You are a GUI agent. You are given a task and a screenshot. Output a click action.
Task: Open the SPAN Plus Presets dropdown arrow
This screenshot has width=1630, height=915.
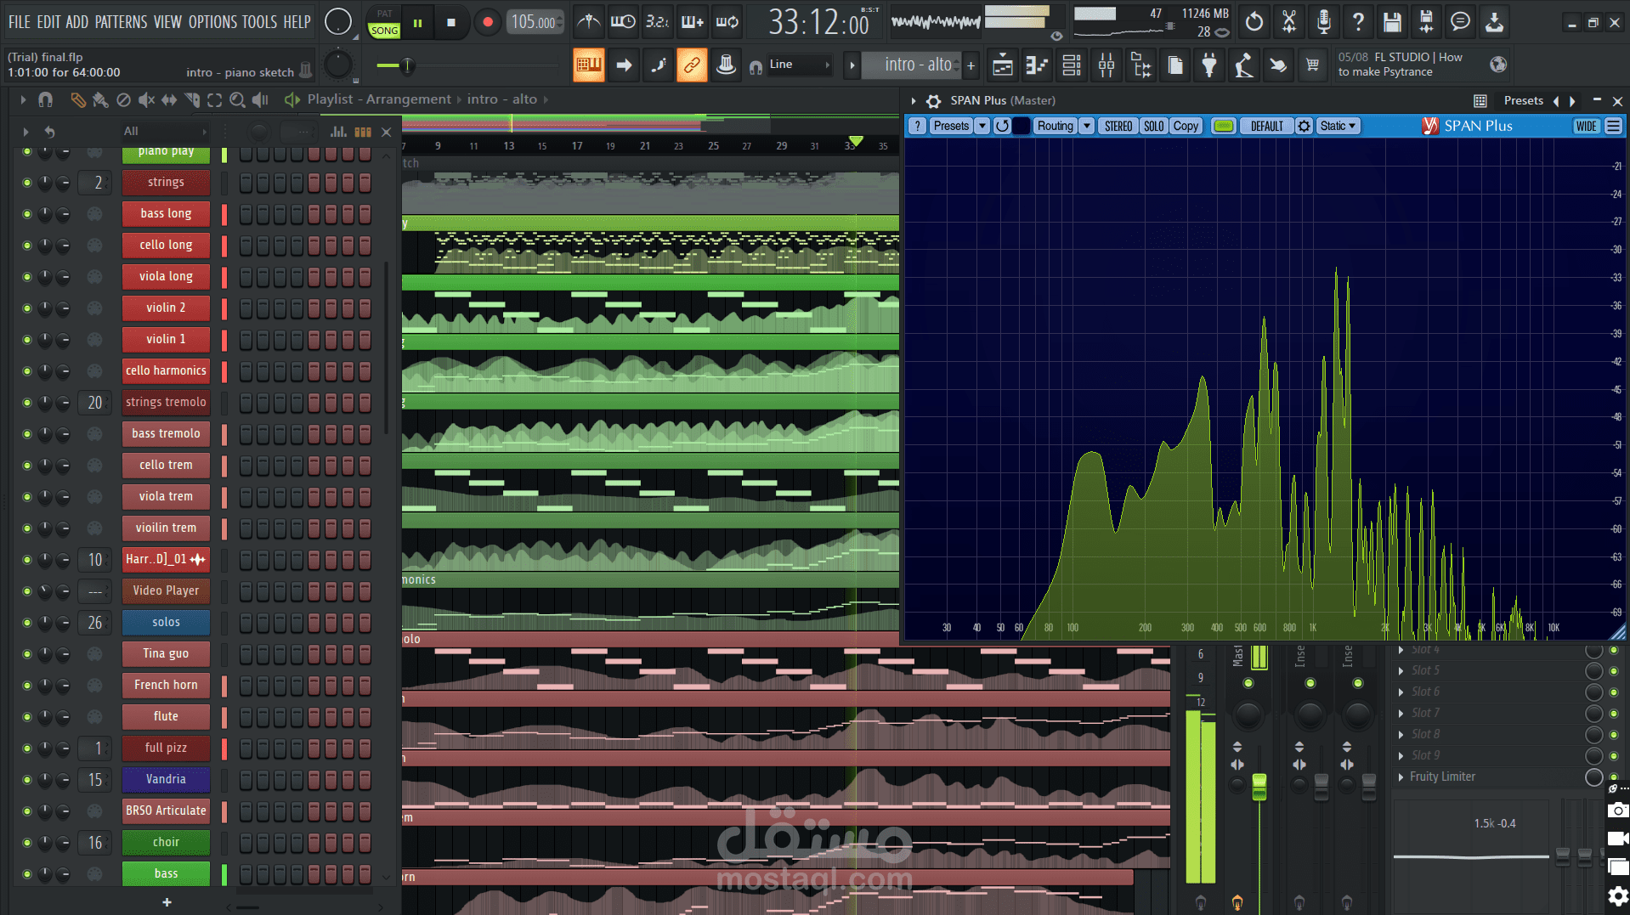[x=982, y=127]
